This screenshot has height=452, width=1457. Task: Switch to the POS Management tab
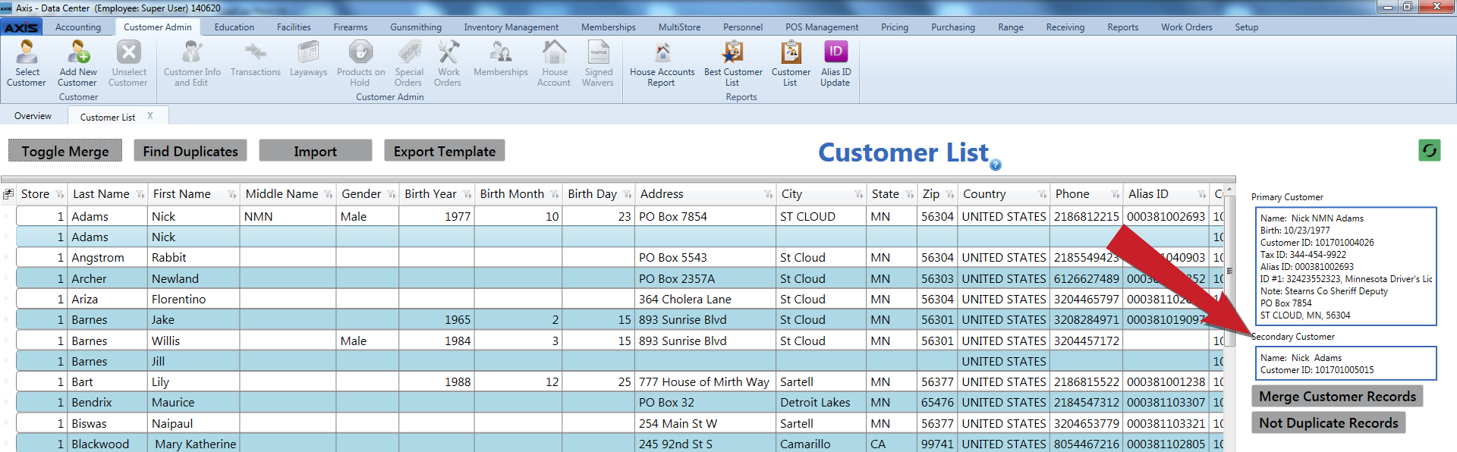coord(822,27)
